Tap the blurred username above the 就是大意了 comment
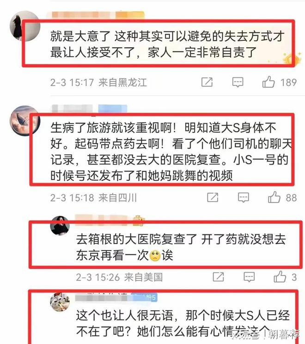 [x=82, y=14]
